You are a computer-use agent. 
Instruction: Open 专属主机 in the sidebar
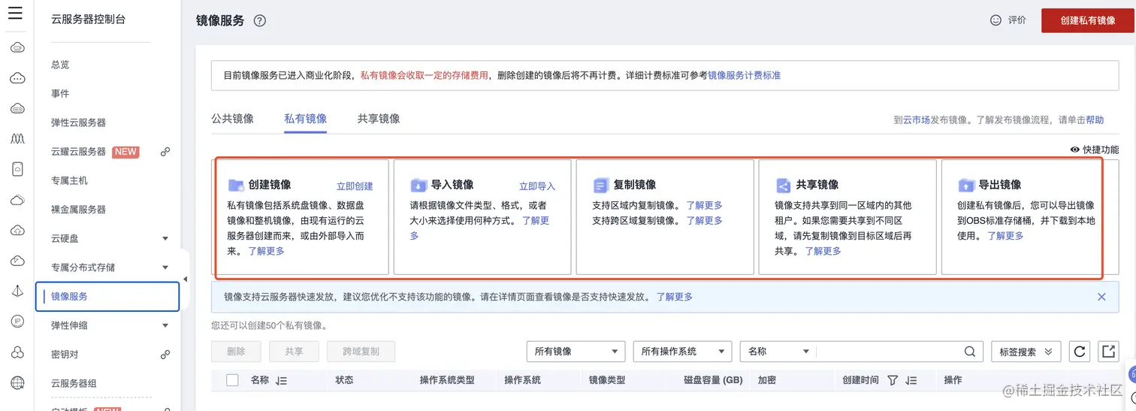(69, 180)
